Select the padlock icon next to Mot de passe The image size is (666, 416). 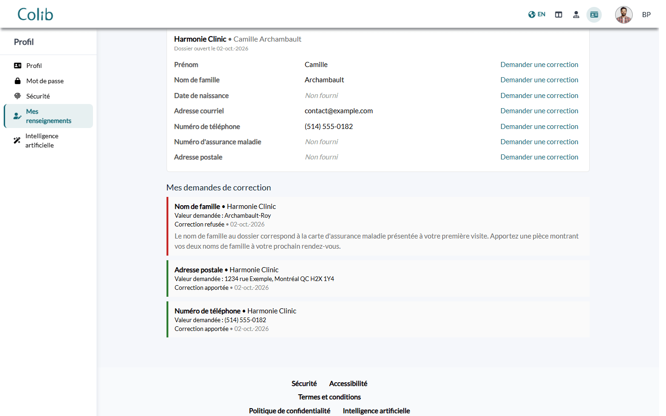[x=18, y=81]
